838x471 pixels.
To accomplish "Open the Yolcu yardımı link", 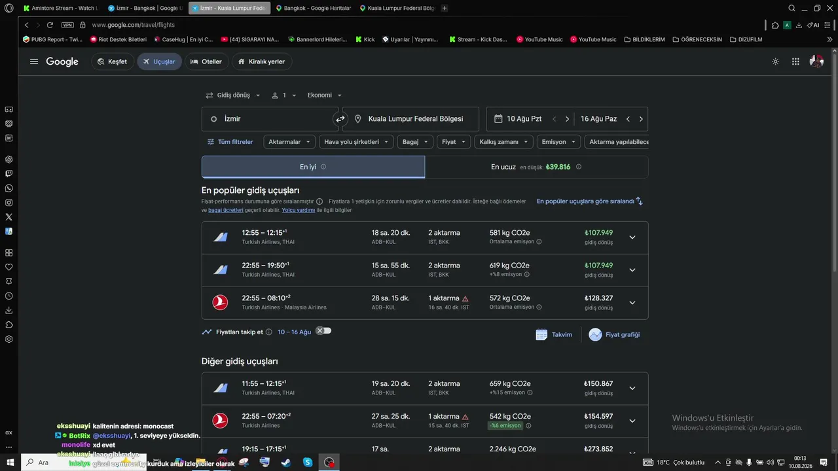I will [299, 210].
